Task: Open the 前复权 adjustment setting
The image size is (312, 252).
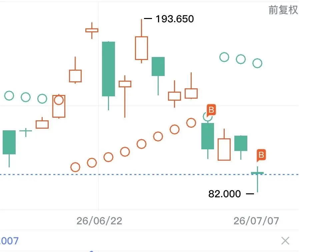Action: pyautogui.click(x=283, y=10)
